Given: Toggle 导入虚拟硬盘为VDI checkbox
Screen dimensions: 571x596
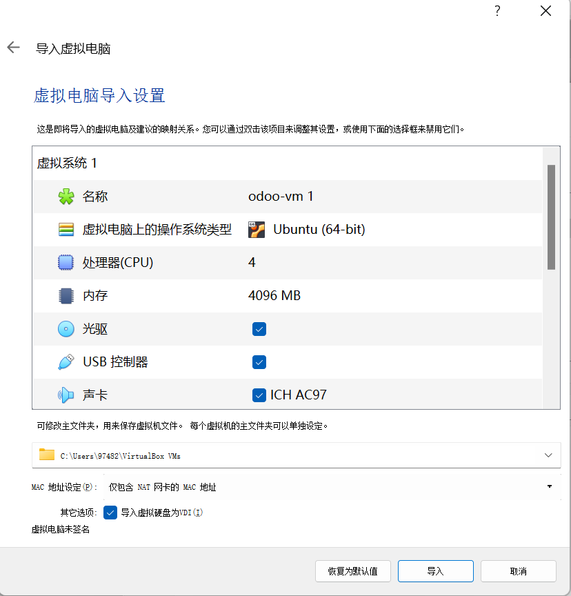Looking at the screenshot, I should (110, 513).
